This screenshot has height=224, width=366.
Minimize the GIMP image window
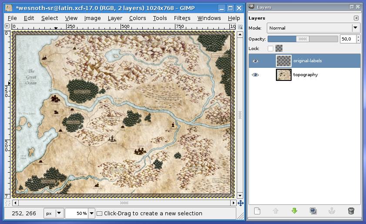[x=222, y=8]
